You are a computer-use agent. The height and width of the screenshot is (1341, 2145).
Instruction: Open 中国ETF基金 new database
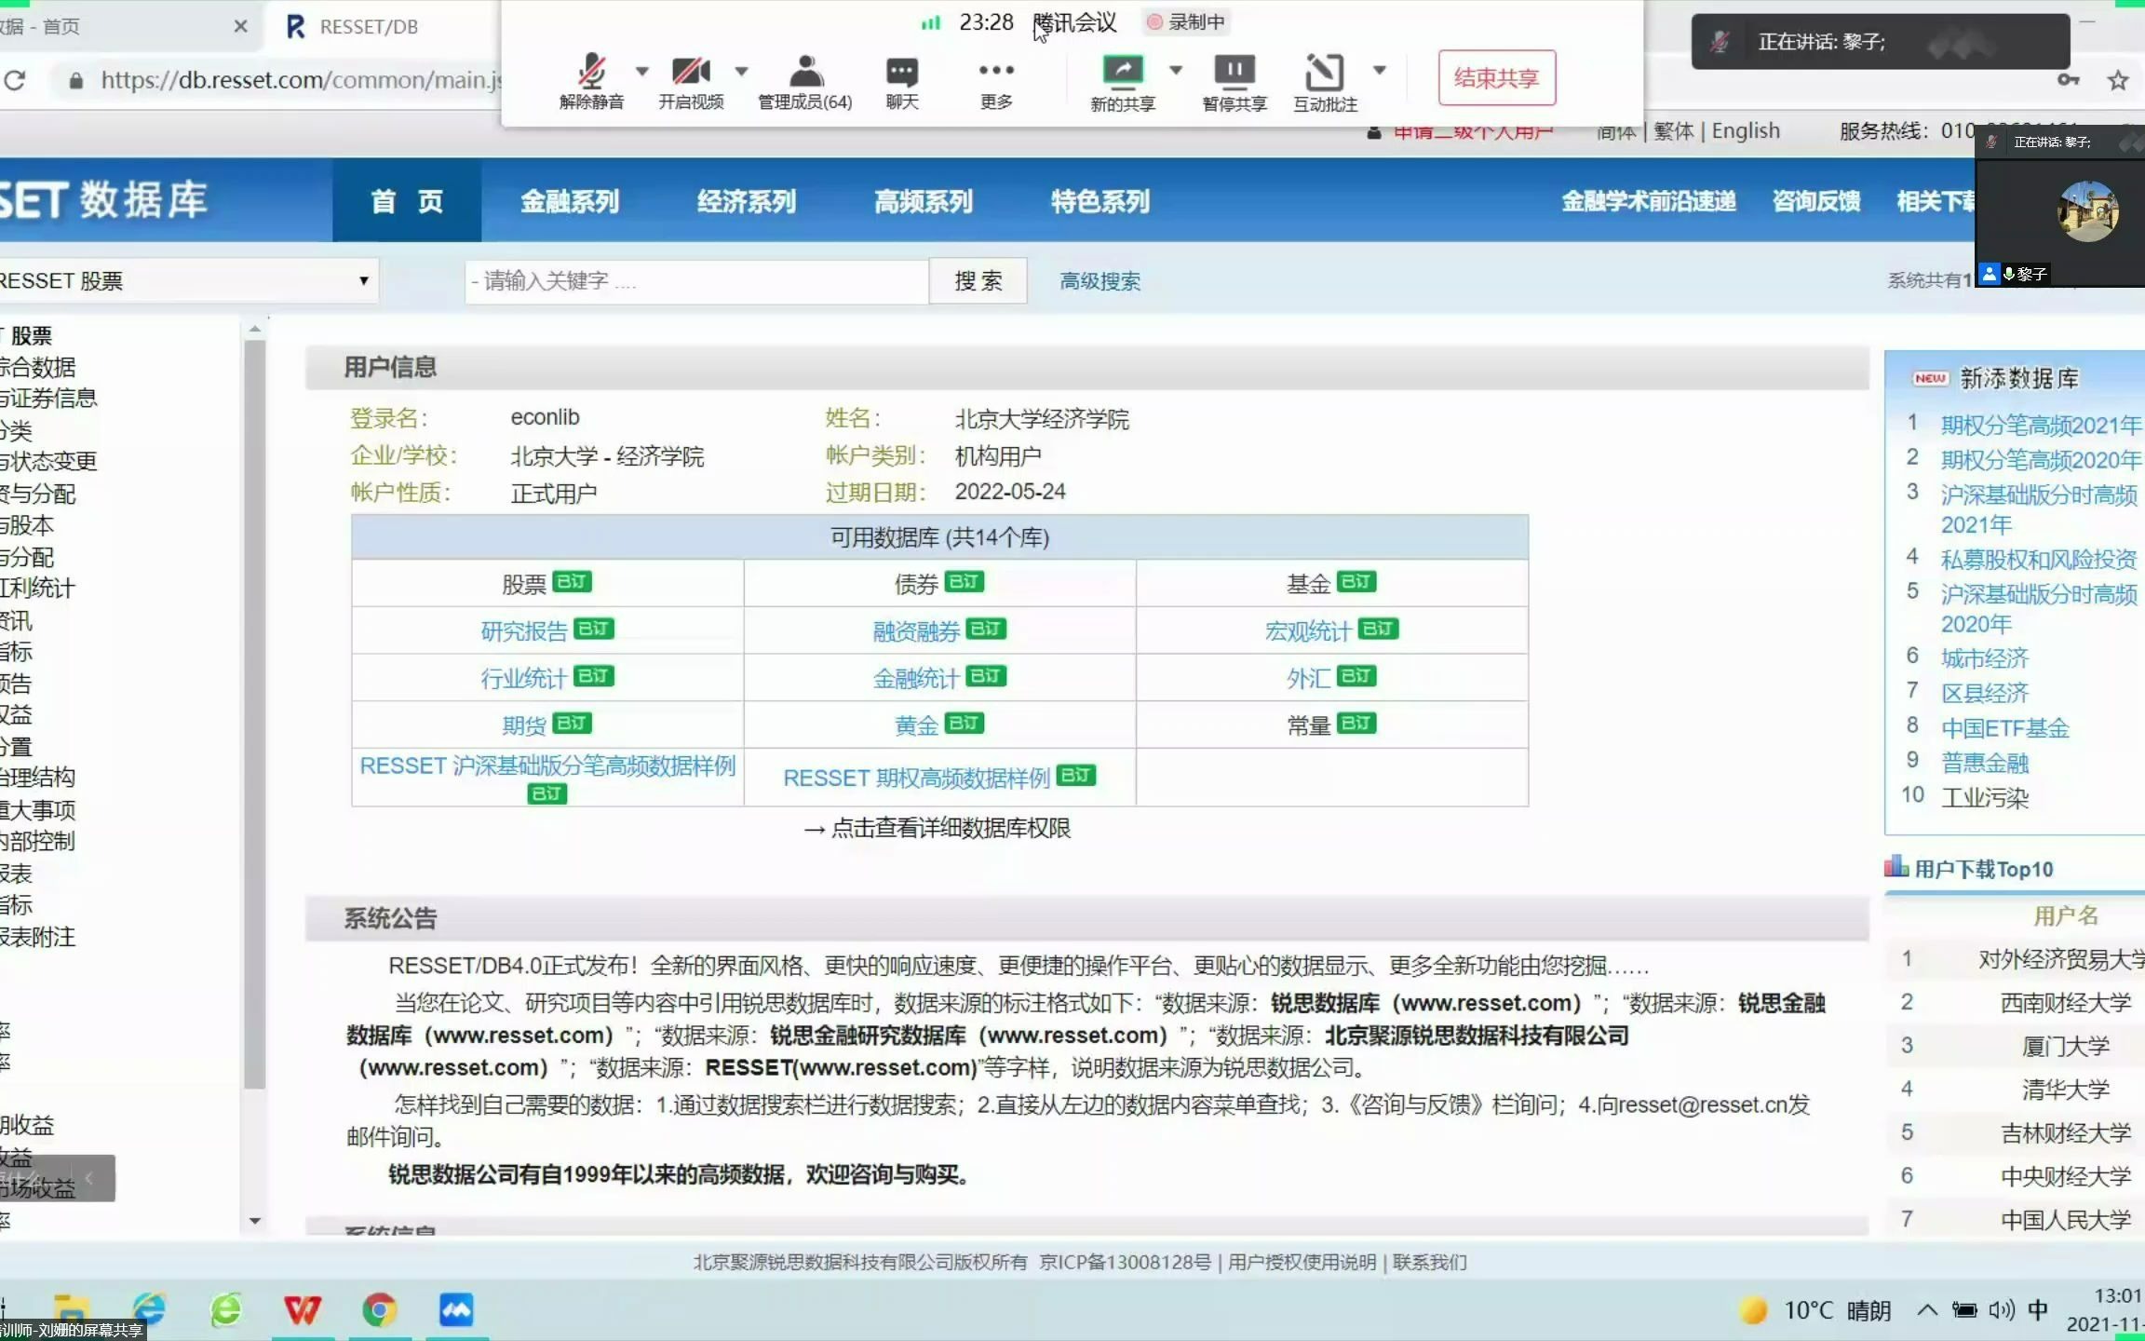pyautogui.click(x=2004, y=728)
